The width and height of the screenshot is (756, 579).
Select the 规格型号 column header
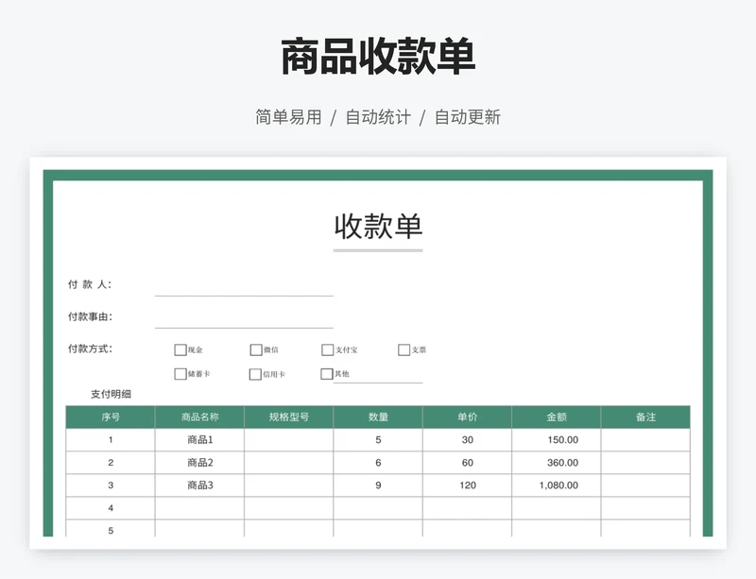point(289,417)
